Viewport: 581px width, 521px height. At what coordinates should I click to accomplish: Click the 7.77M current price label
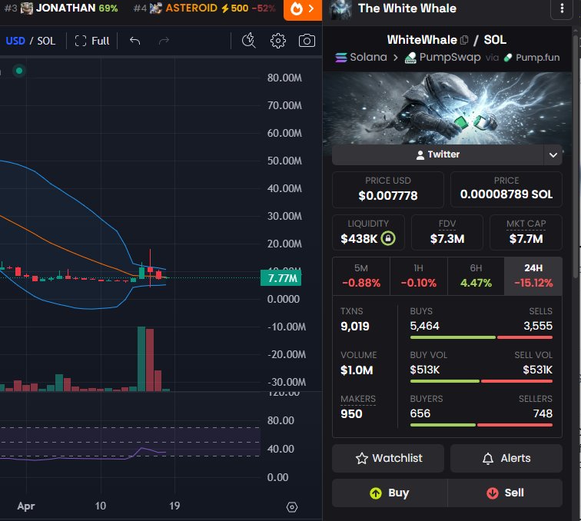281,278
